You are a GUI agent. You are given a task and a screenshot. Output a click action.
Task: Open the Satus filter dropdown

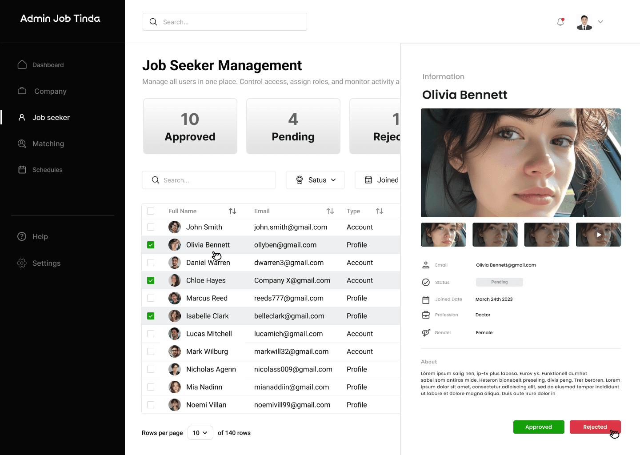pyautogui.click(x=315, y=180)
